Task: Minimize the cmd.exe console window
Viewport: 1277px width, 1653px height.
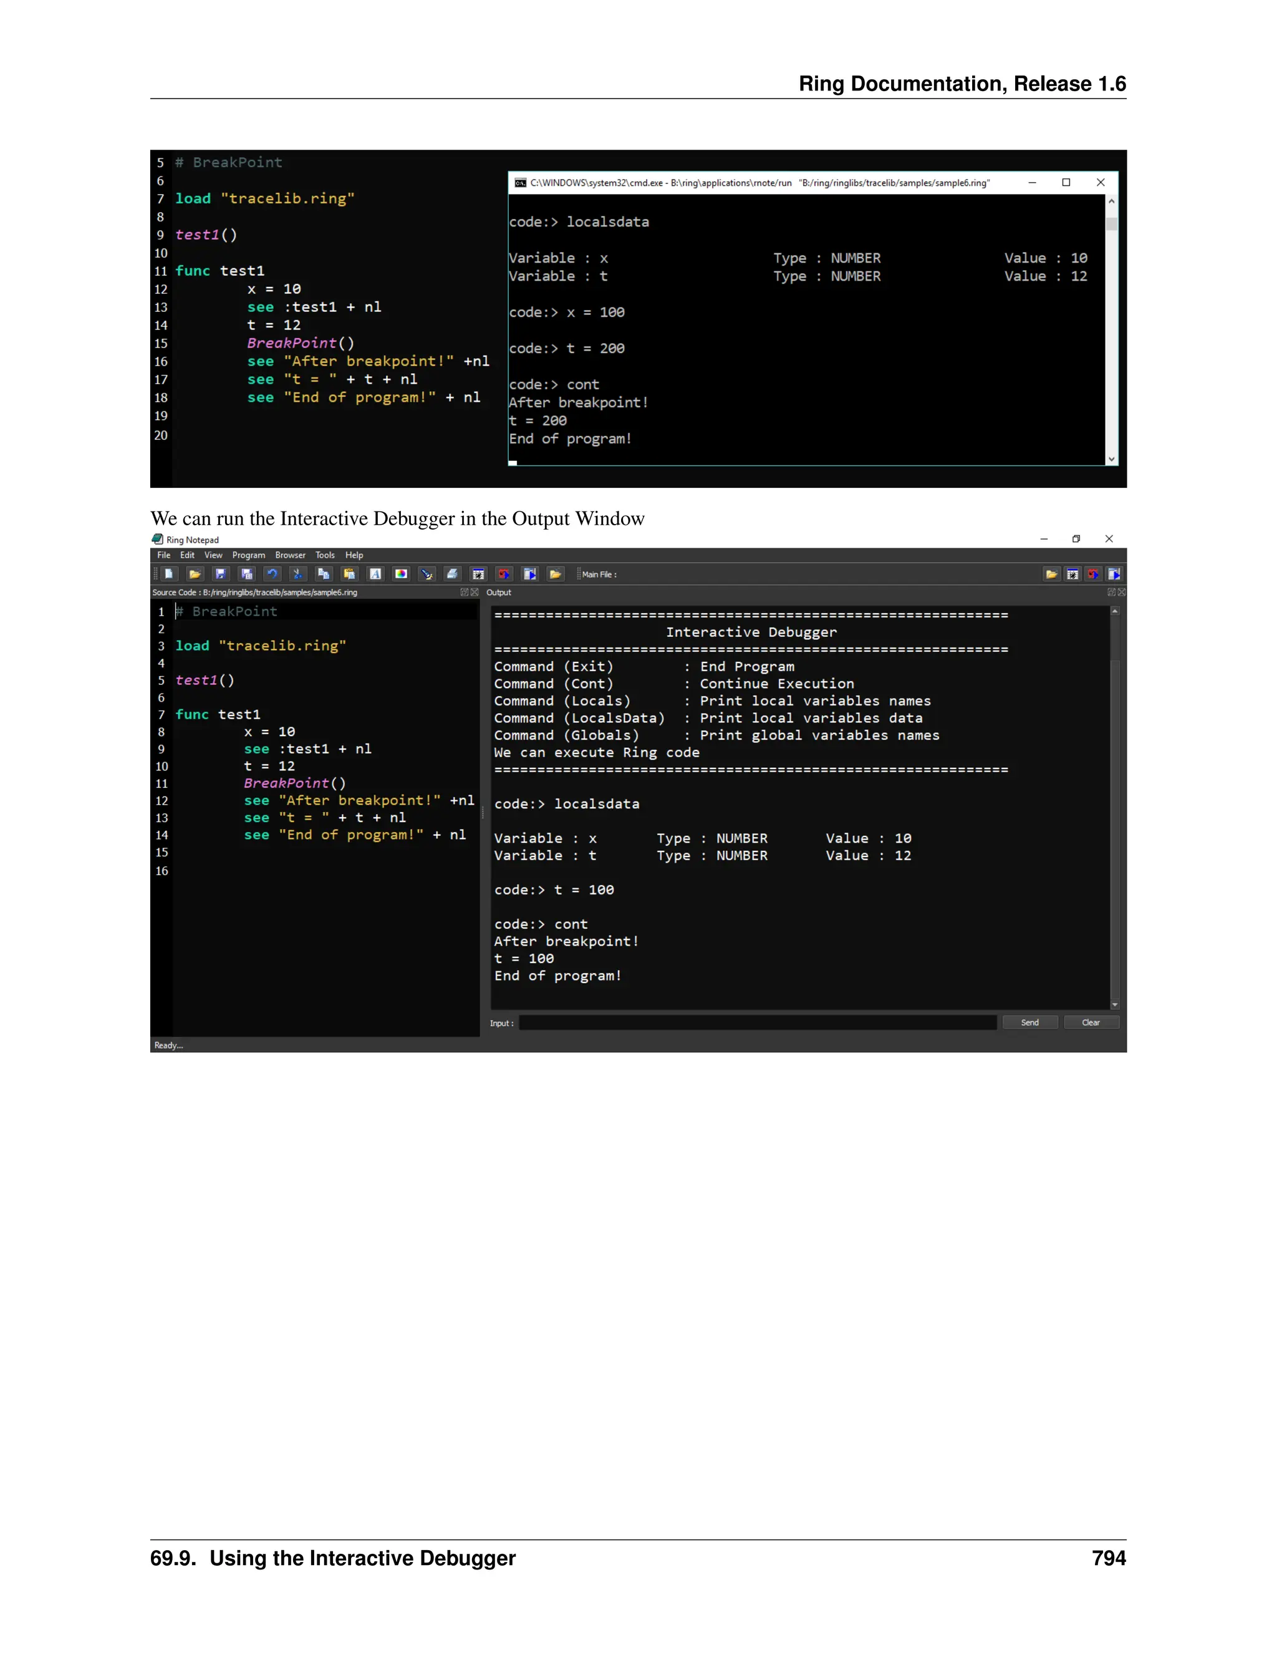Action: tap(1032, 182)
